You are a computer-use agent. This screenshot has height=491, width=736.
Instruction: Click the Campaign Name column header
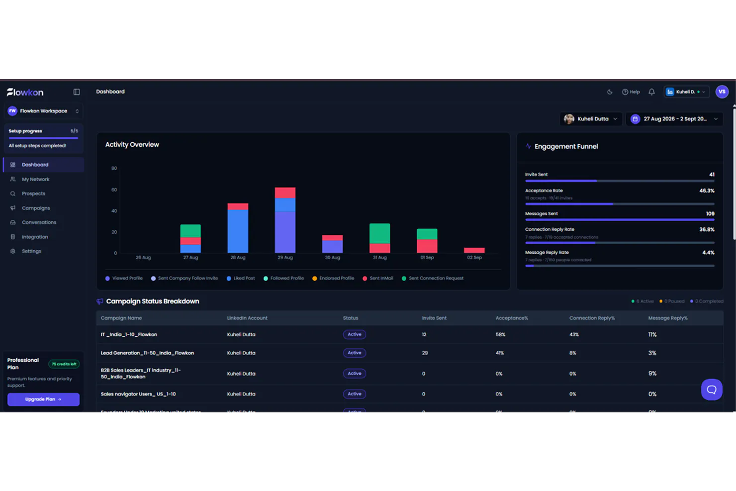(121, 318)
